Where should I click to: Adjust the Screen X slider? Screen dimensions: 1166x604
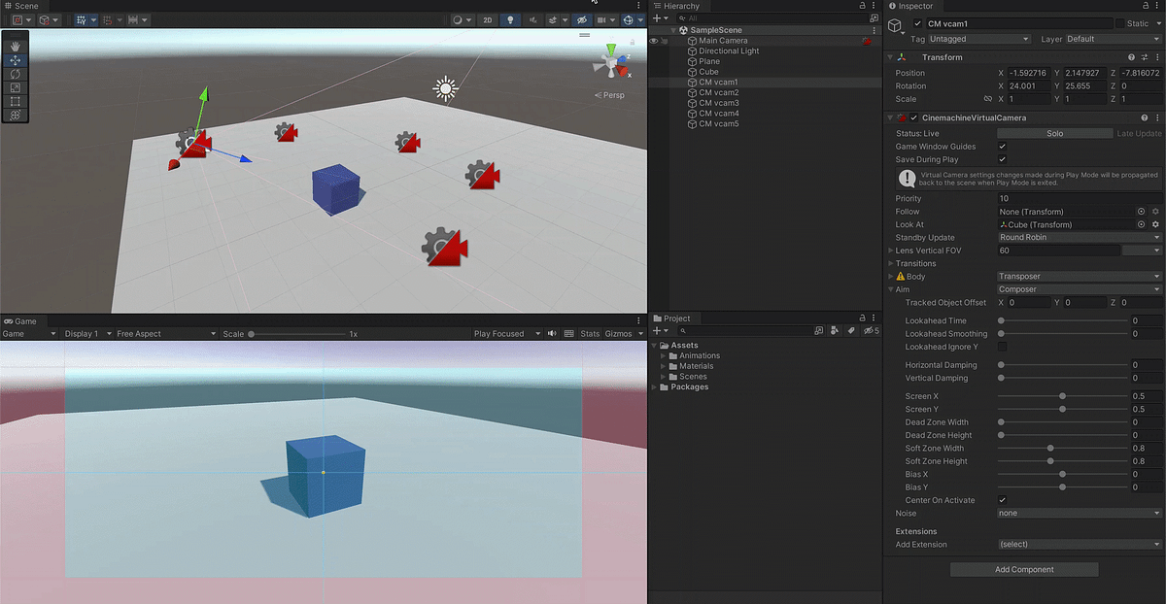pyautogui.click(x=1063, y=396)
